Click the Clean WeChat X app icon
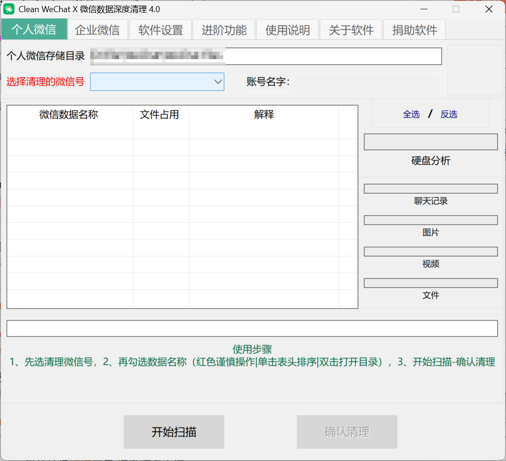 point(9,9)
